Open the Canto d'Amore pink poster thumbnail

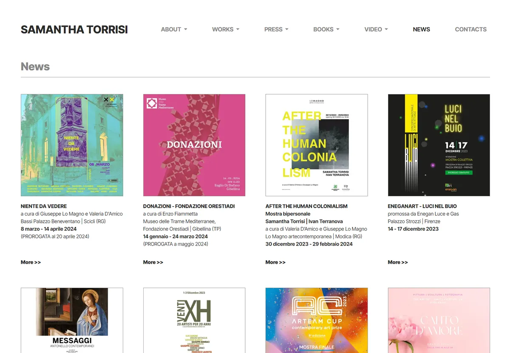pos(439,320)
